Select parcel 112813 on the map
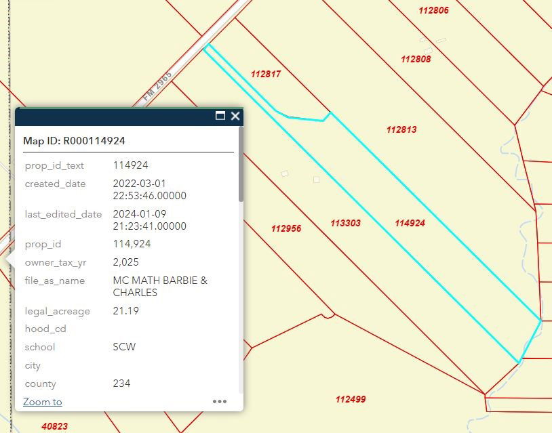 401,130
